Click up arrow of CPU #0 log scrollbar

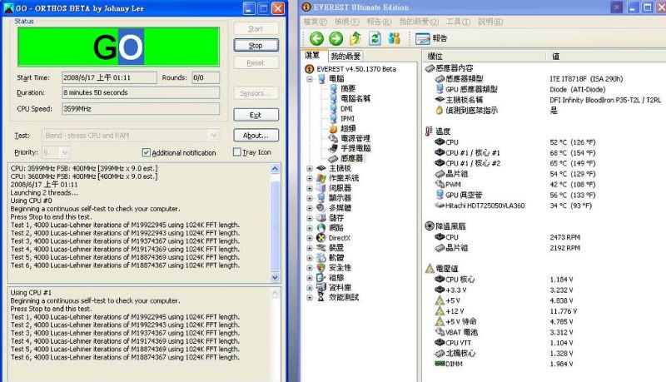275,169
